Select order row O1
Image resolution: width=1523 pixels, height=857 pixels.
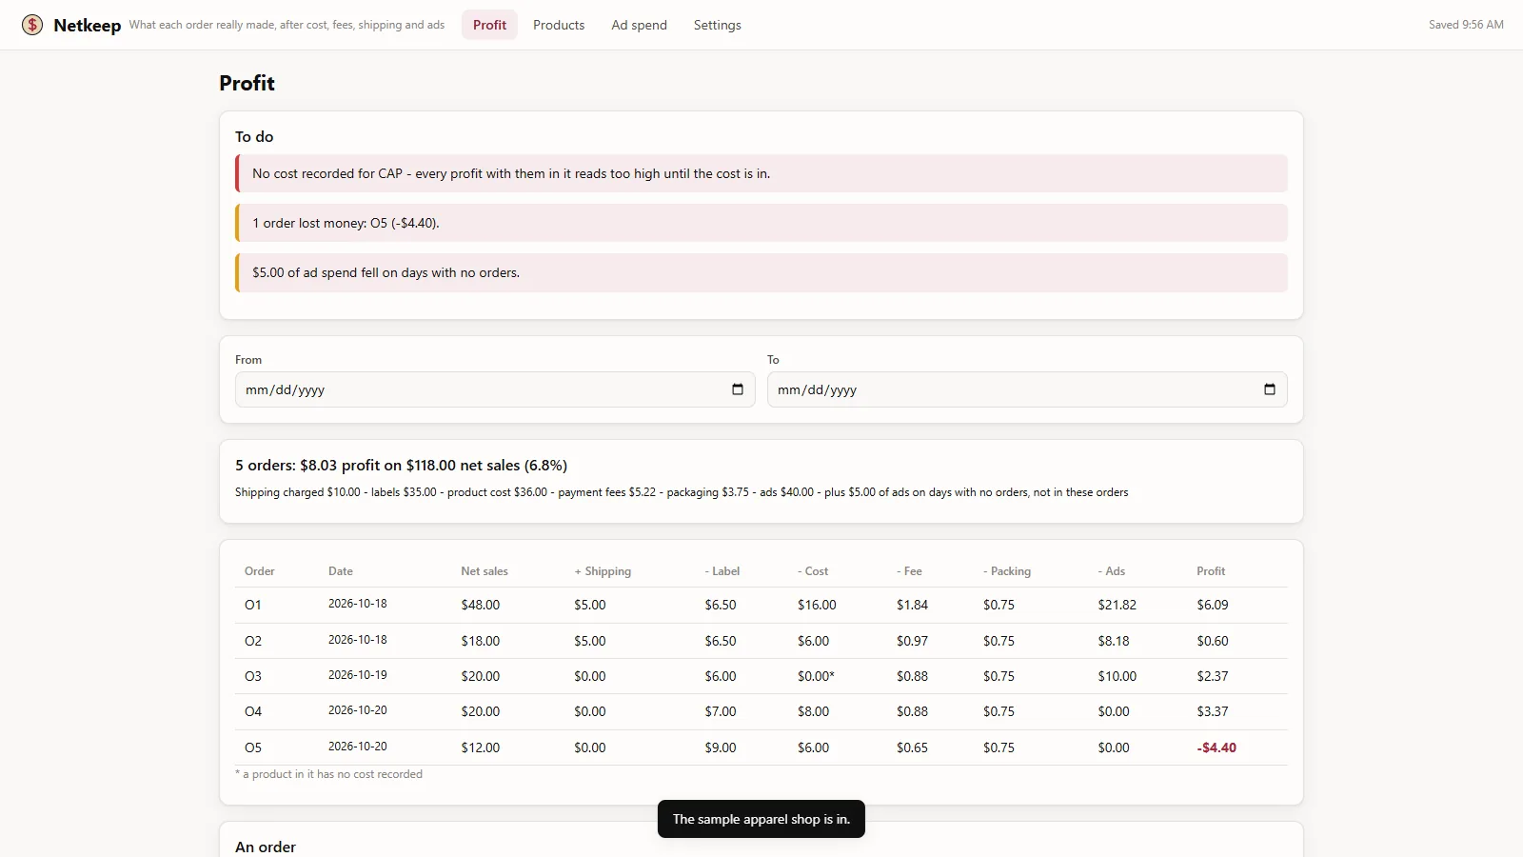761,605
